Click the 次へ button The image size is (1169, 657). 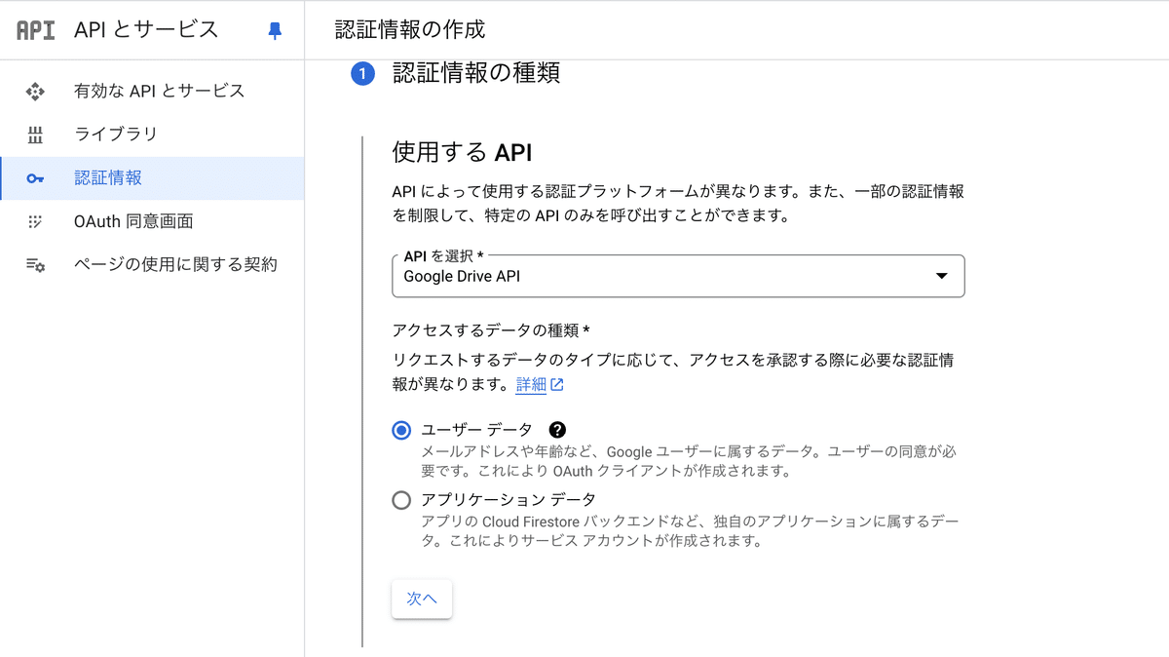[421, 599]
